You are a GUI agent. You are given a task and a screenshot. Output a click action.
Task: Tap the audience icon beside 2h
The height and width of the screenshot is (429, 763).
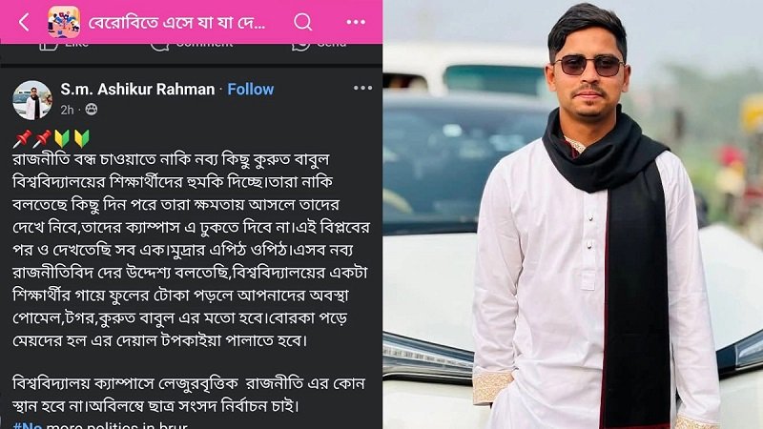pyautogui.click(x=91, y=110)
